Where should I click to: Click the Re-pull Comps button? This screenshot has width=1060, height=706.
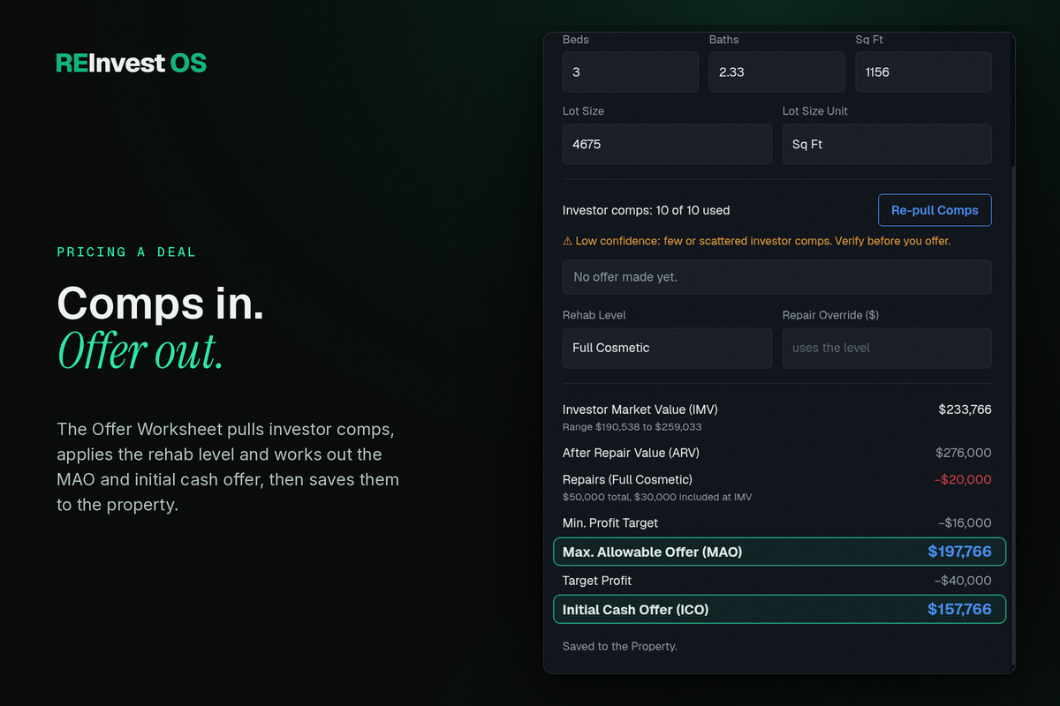click(935, 210)
